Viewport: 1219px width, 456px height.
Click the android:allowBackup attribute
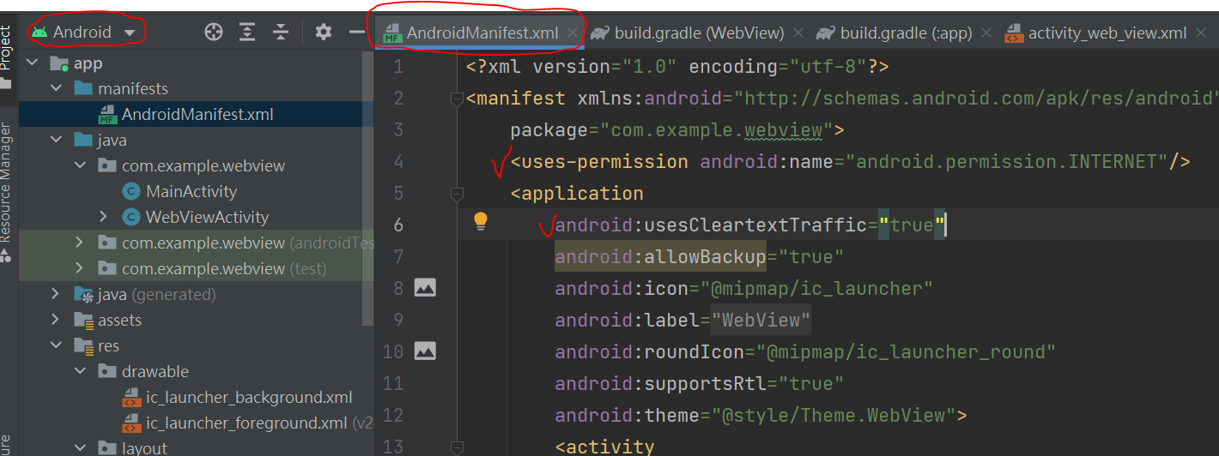[x=661, y=257]
